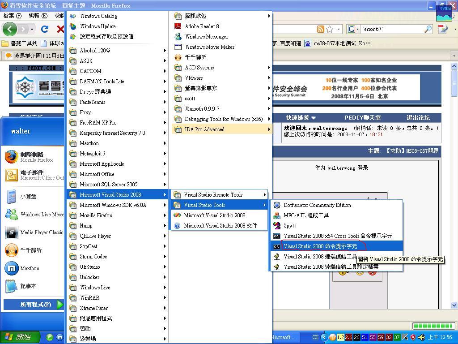
Task: Click the search magnifier icon
Action: 428,29
